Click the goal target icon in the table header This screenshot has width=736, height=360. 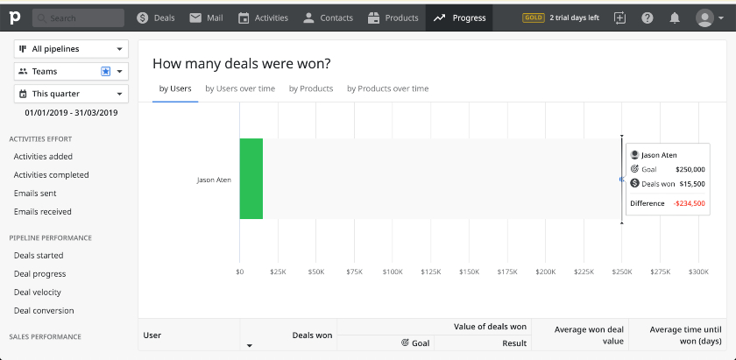405,342
